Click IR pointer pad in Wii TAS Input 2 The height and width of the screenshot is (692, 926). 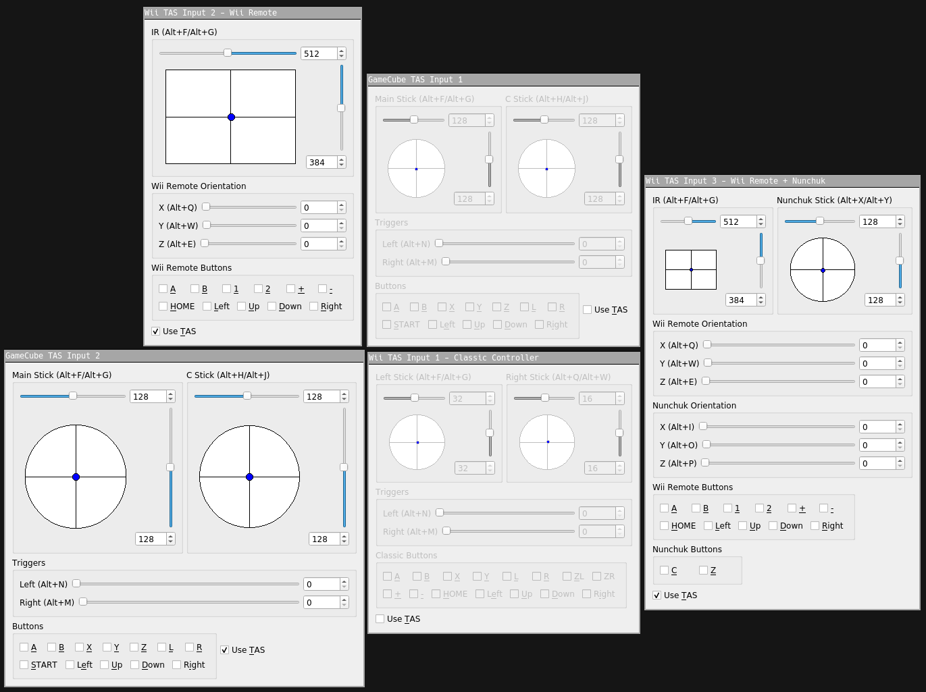pos(231,117)
